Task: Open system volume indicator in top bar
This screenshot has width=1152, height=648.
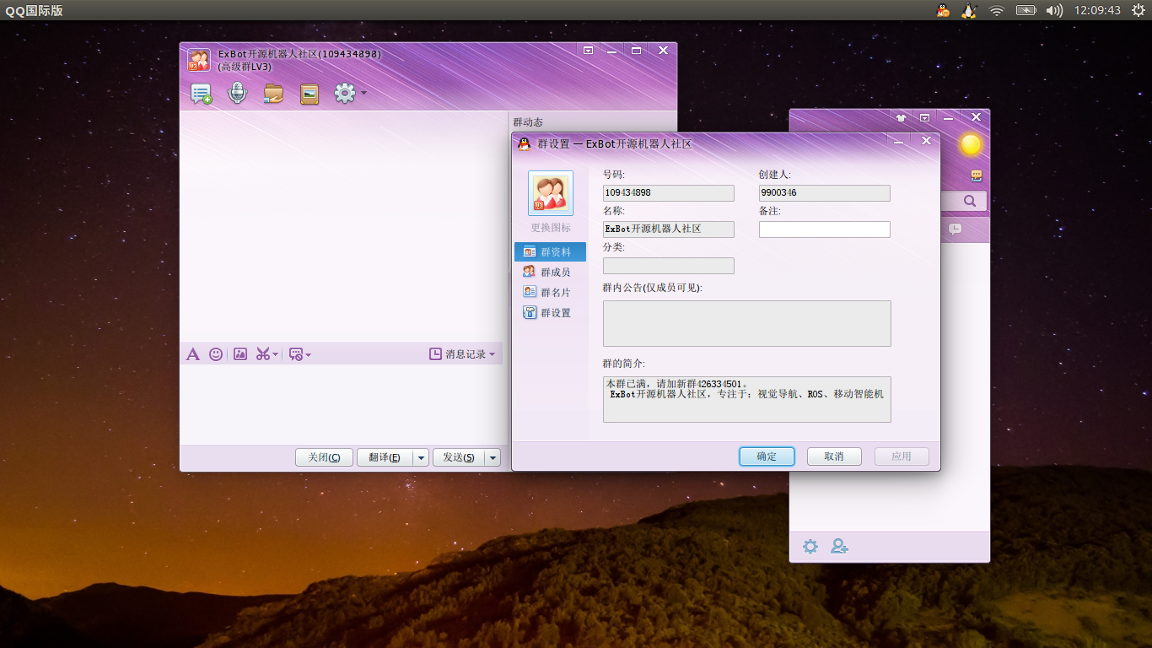Action: click(x=1054, y=10)
